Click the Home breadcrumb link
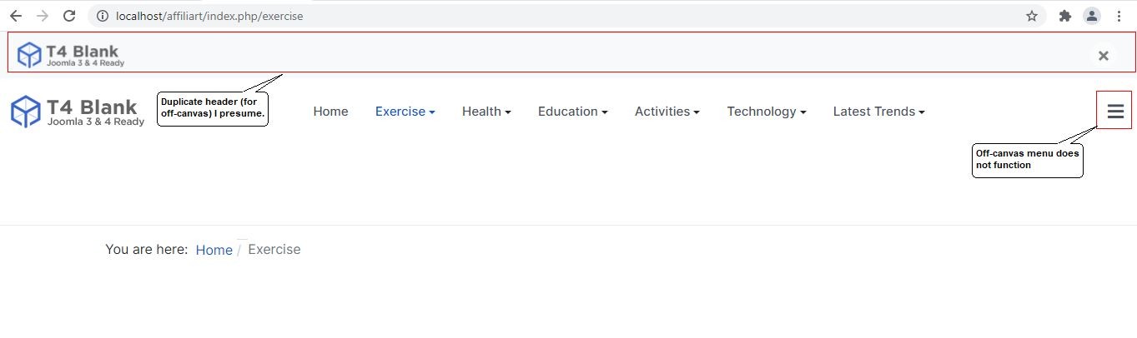This screenshot has width=1137, height=338. pyautogui.click(x=214, y=250)
